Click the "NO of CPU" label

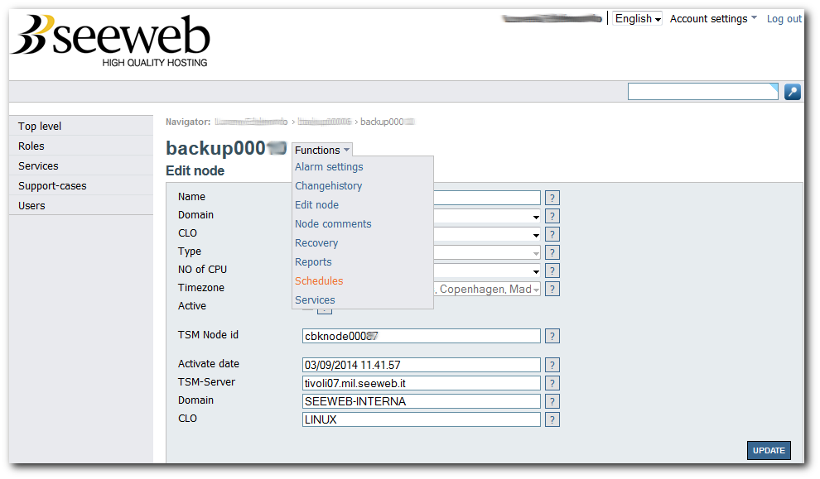click(x=202, y=270)
